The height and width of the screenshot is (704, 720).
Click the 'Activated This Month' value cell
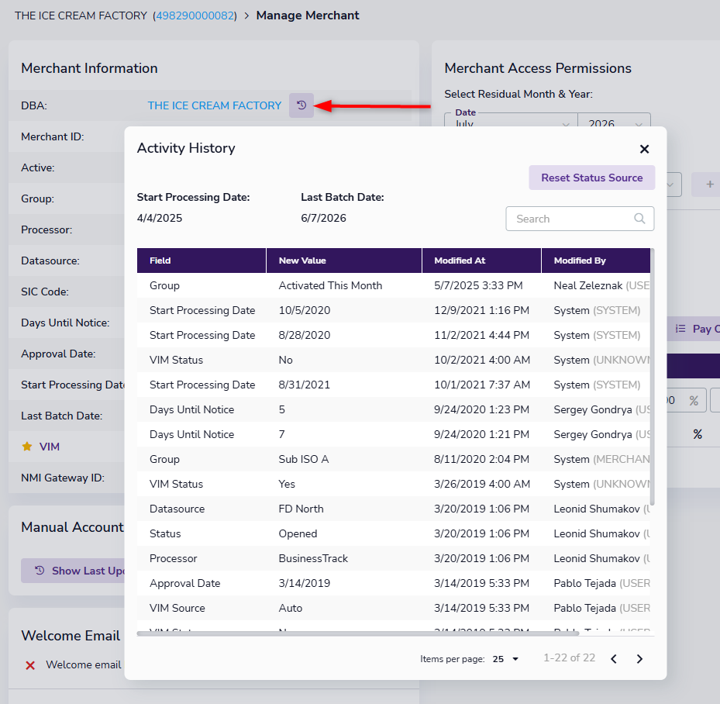coord(331,285)
